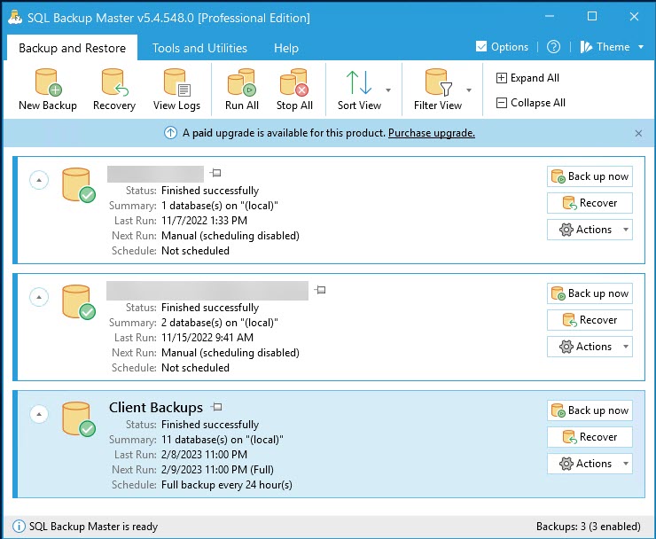Screen dimensions: 656x539
Task: Click Back up now for Client Backups
Action: (590, 410)
